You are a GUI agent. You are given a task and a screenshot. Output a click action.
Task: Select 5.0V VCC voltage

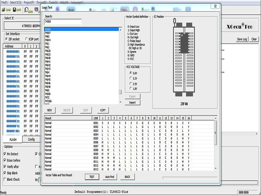click(131, 73)
